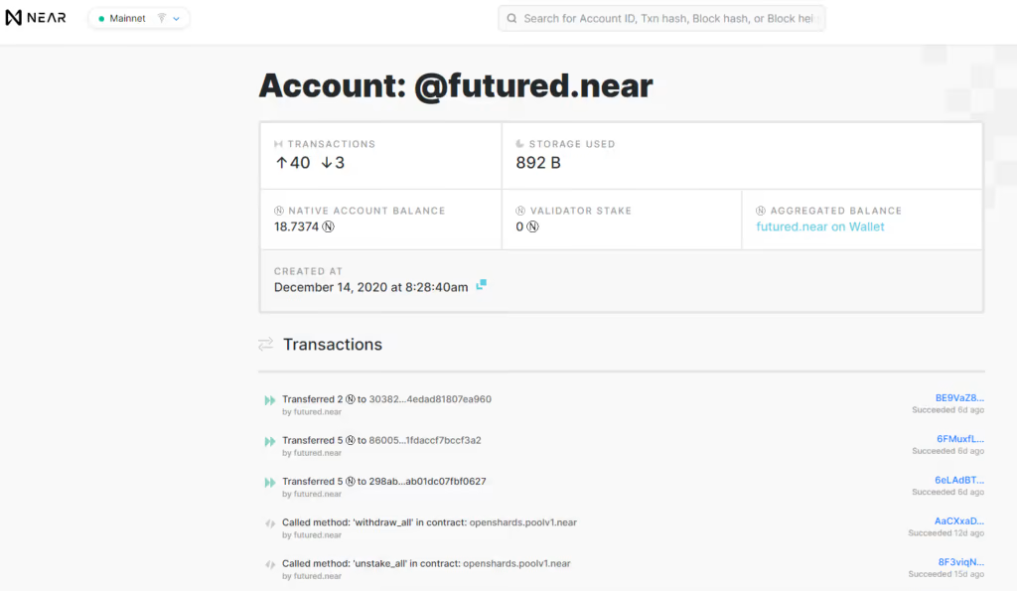Viewport: 1017px width, 591px height.
Task: Open transaction hash 6eLAdBT...
Action: tap(959, 480)
